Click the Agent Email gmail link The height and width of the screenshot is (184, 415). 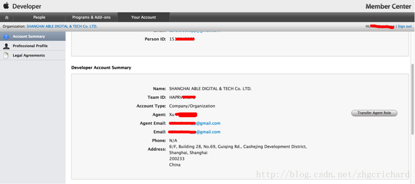tap(194, 123)
